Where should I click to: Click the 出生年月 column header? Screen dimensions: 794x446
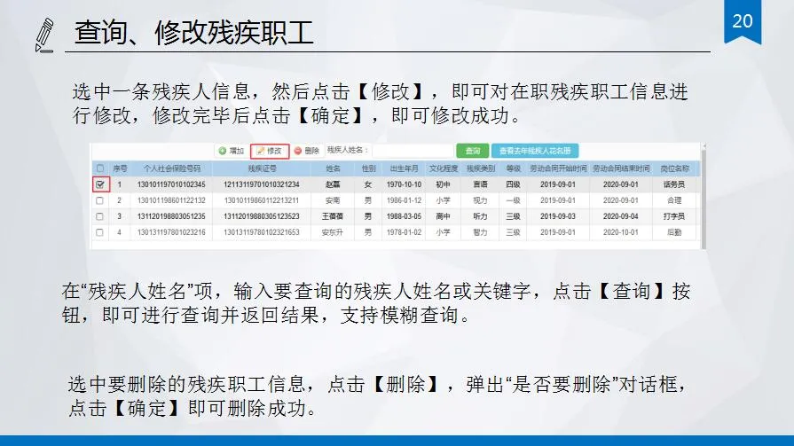(403, 168)
